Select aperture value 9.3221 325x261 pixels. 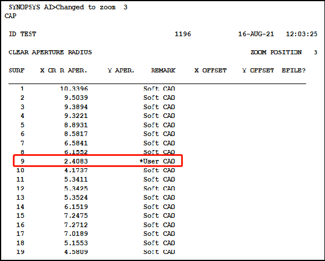tap(76, 116)
